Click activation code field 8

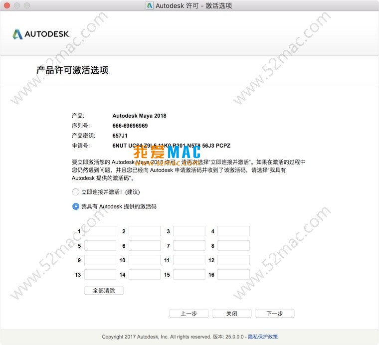point(233,246)
